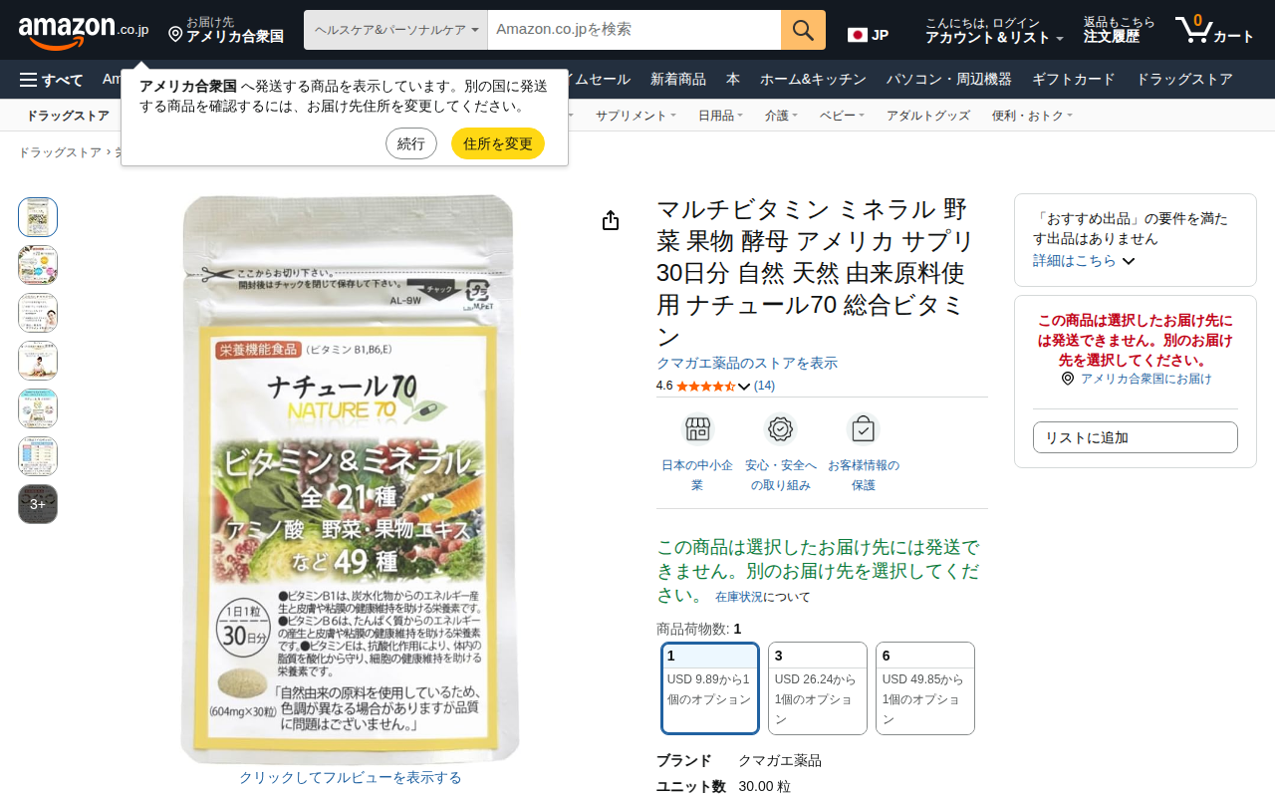Open the パソコン・周辺機器 nav item
The image size is (1275, 797).
(x=948, y=80)
